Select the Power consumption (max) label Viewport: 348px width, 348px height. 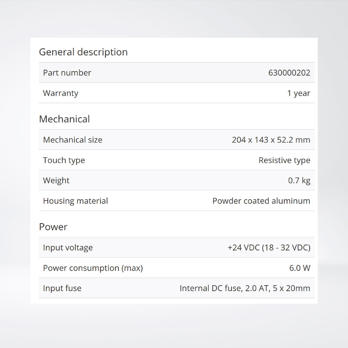click(x=93, y=268)
